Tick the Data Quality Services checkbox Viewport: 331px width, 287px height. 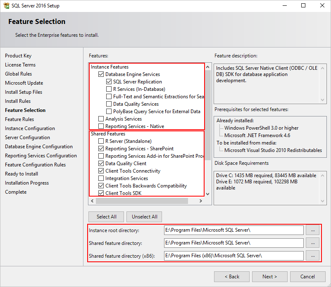point(109,104)
